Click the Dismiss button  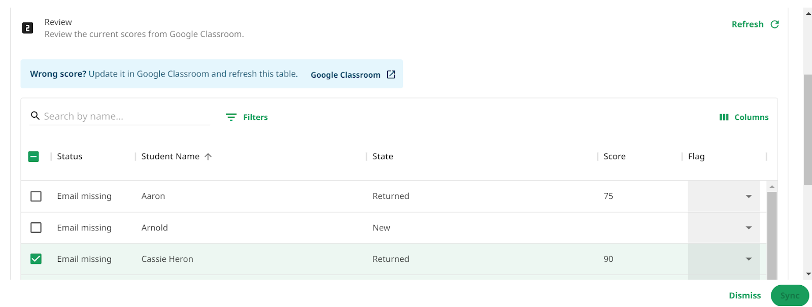point(745,296)
